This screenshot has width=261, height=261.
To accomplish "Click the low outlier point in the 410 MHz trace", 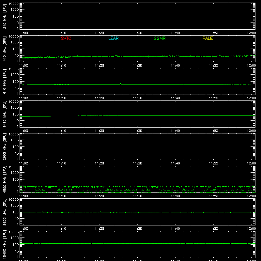I will tap(148, 60).
